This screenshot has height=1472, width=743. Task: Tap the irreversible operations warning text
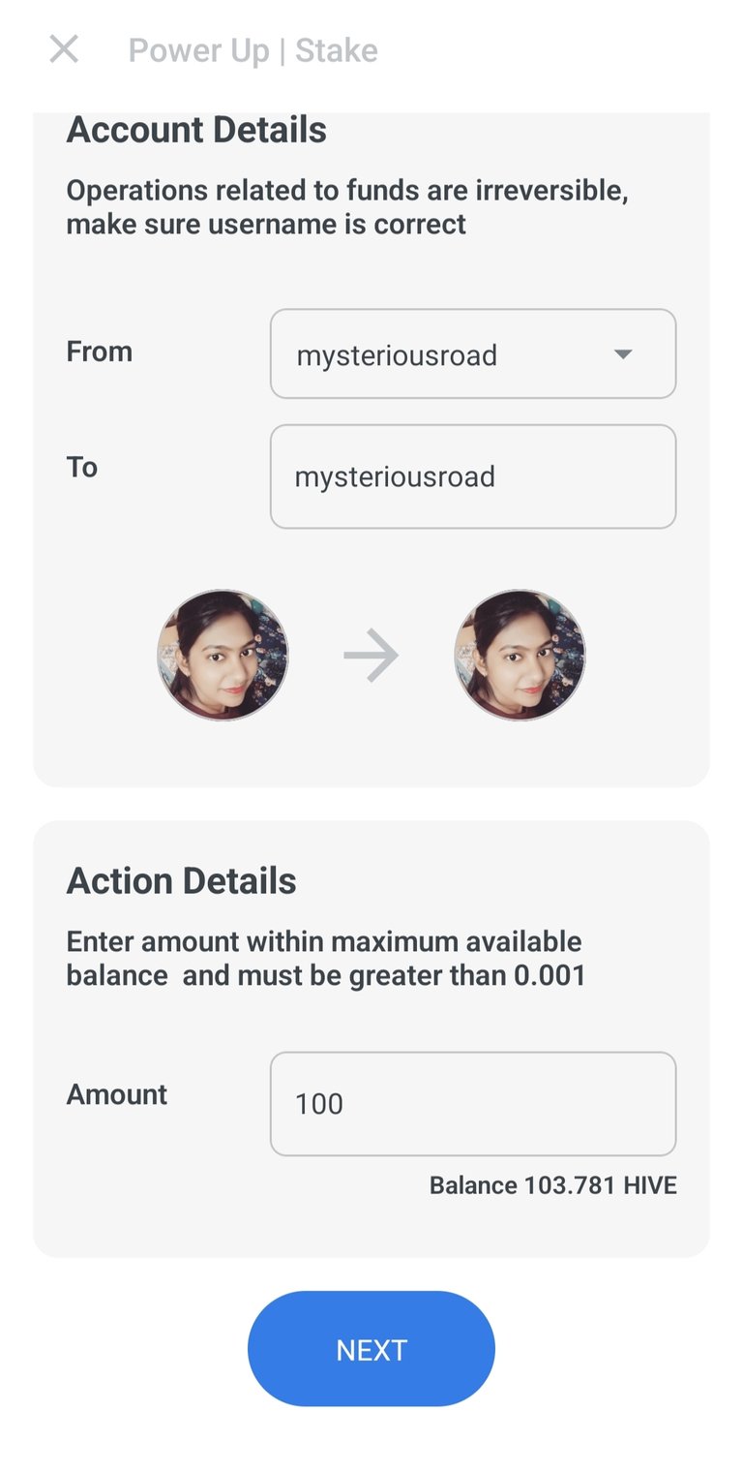click(x=347, y=207)
